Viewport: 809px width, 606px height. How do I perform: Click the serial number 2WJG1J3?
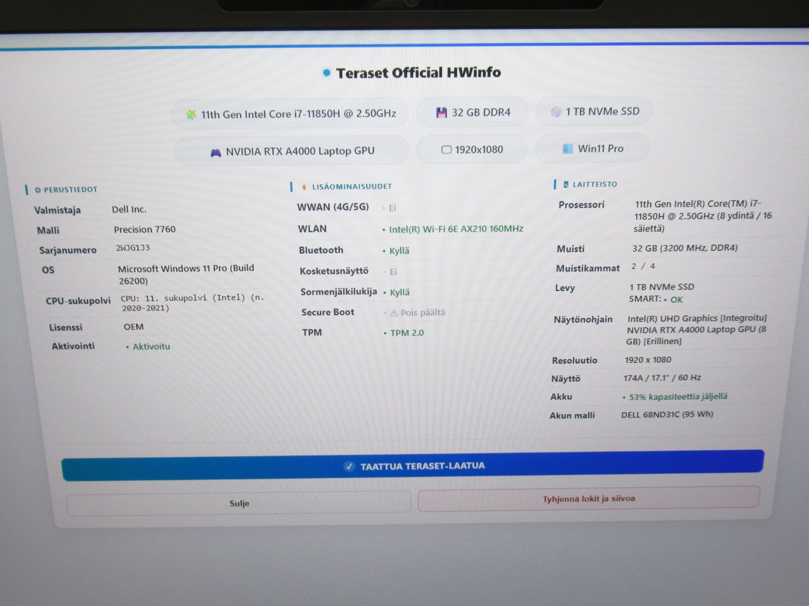point(133,248)
